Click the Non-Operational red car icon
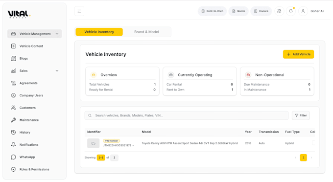Viewport: 333px width, 182px height. 248,75
